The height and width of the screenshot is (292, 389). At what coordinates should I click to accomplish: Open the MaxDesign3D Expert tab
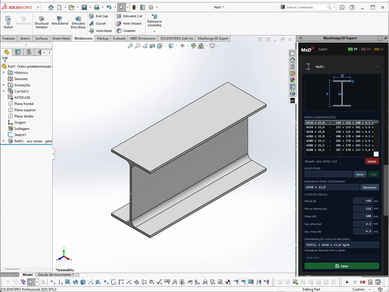pyautogui.click(x=213, y=38)
